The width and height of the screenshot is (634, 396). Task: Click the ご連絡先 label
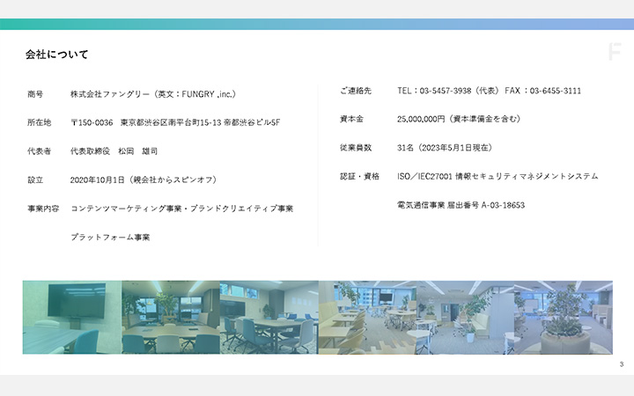click(356, 91)
